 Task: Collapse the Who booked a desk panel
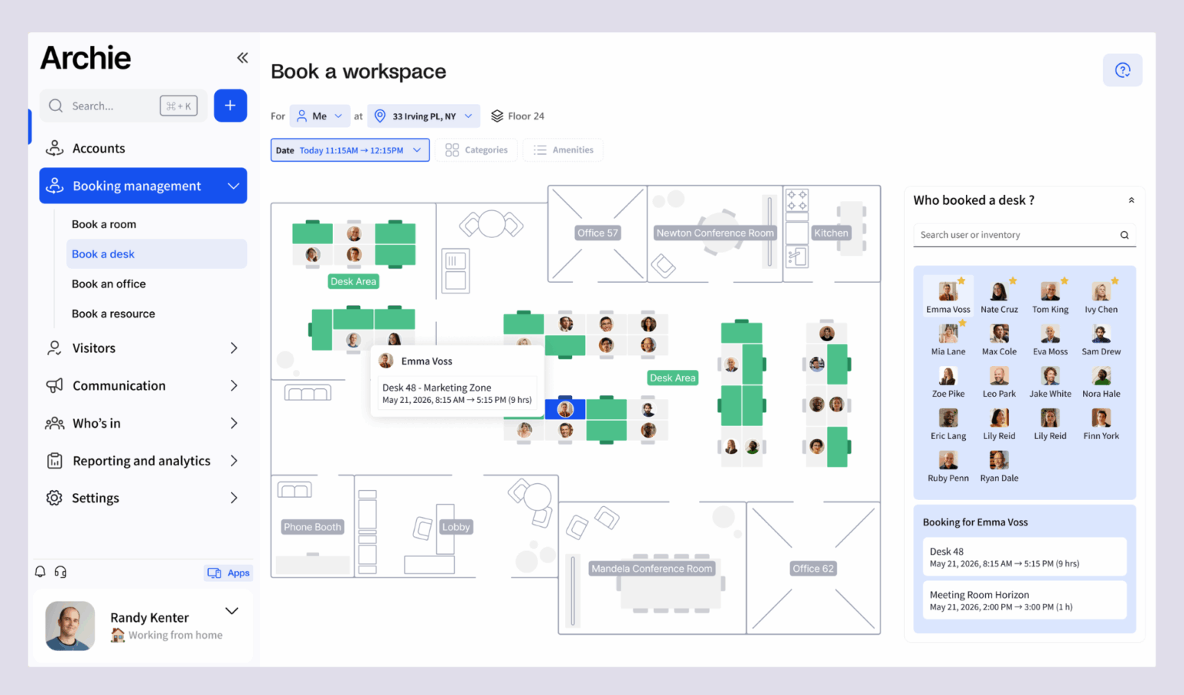tap(1131, 200)
